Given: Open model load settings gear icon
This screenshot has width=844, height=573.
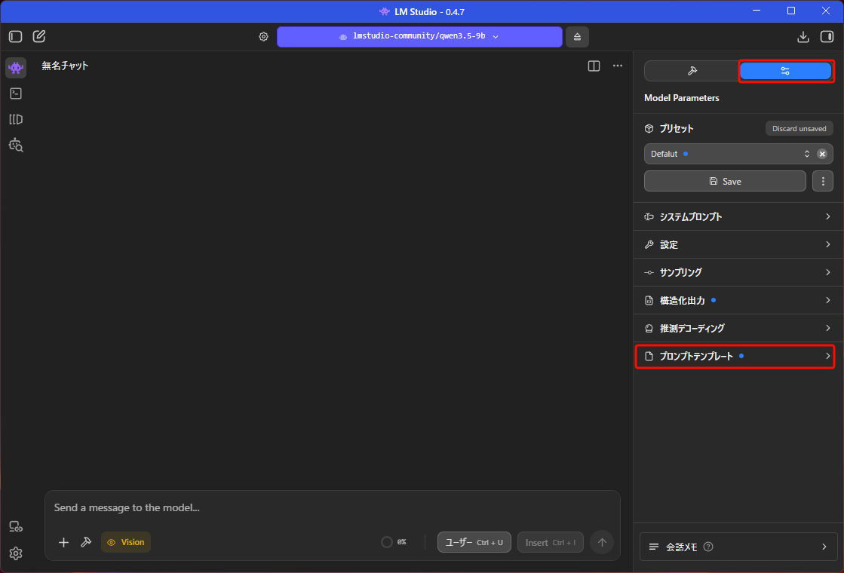Looking at the screenshot, I should (263, 37).
